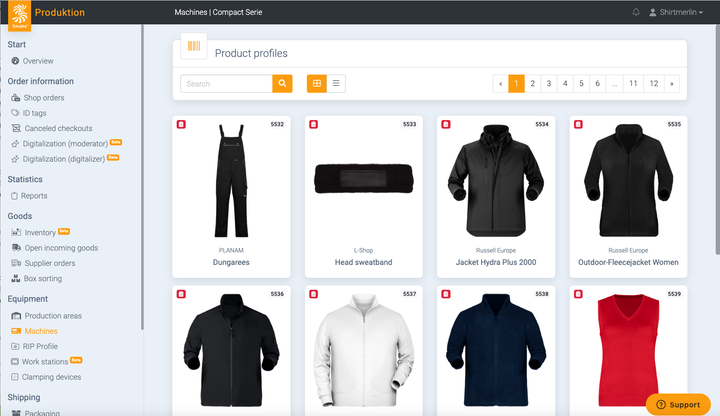Click the Inventory icon
Screen dimensions: 720x416
[16, 232]
